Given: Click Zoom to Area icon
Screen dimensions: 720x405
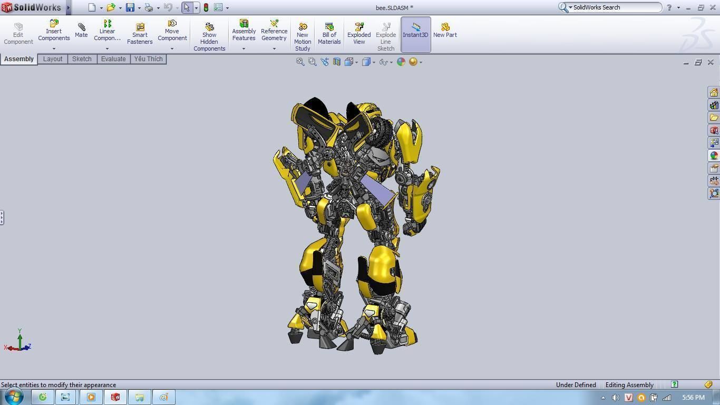Looking at the screenshot, I should 312,62.
